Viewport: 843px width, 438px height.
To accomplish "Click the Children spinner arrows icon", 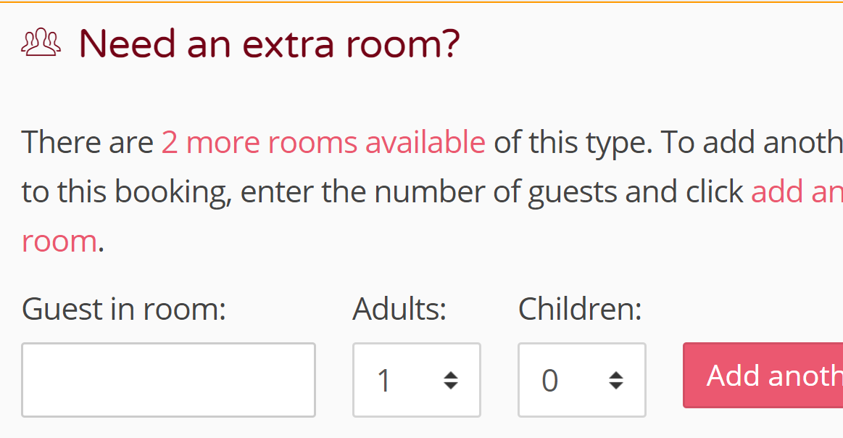I will [616, 380].
